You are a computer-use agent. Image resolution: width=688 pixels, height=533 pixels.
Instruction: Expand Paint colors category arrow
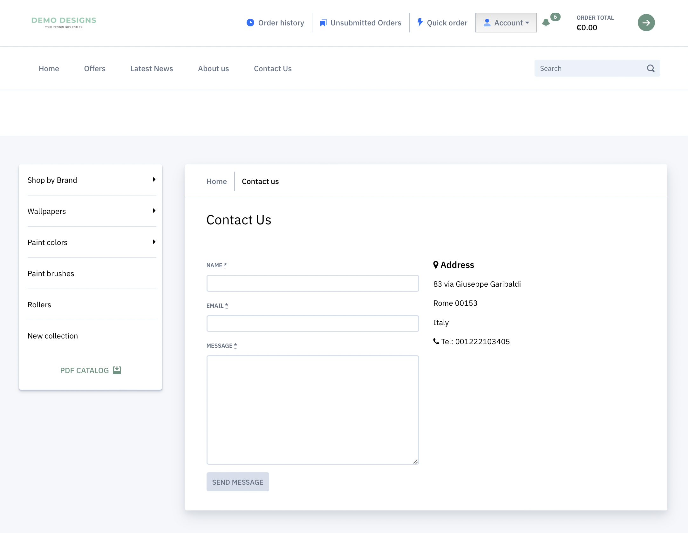154,242
